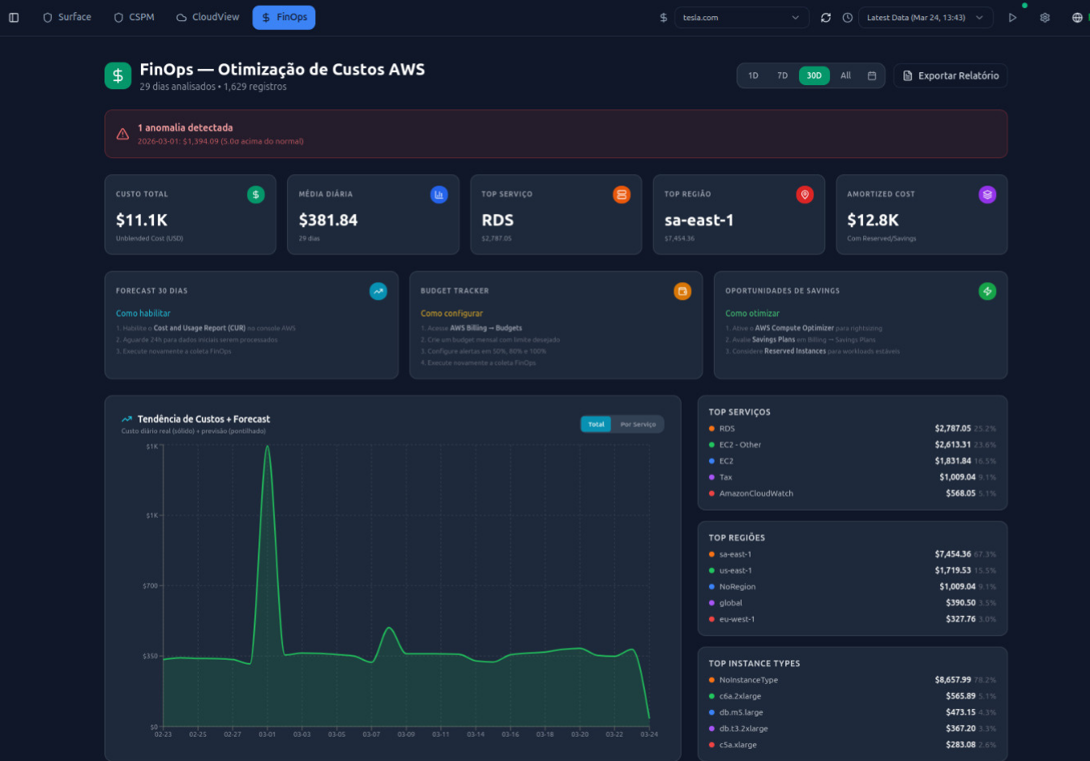The height and width of the screenshot is (761, 1090).
Task: Select the Total chart view
Action: 596,424
